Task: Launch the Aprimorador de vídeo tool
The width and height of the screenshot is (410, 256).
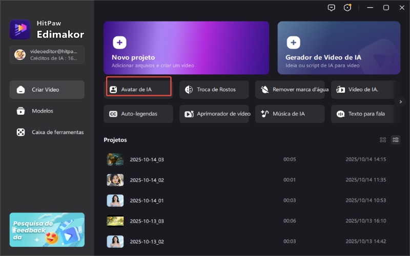Action: (x=214, y=114)
